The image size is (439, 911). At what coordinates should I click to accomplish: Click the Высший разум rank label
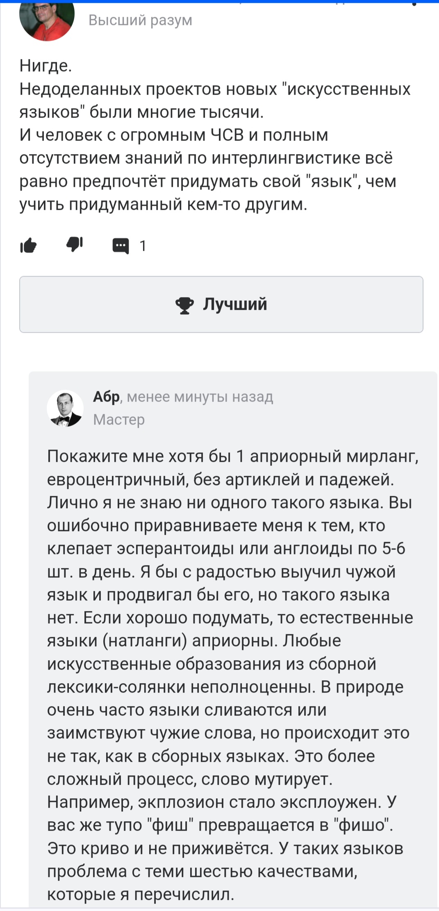[140, 20]
